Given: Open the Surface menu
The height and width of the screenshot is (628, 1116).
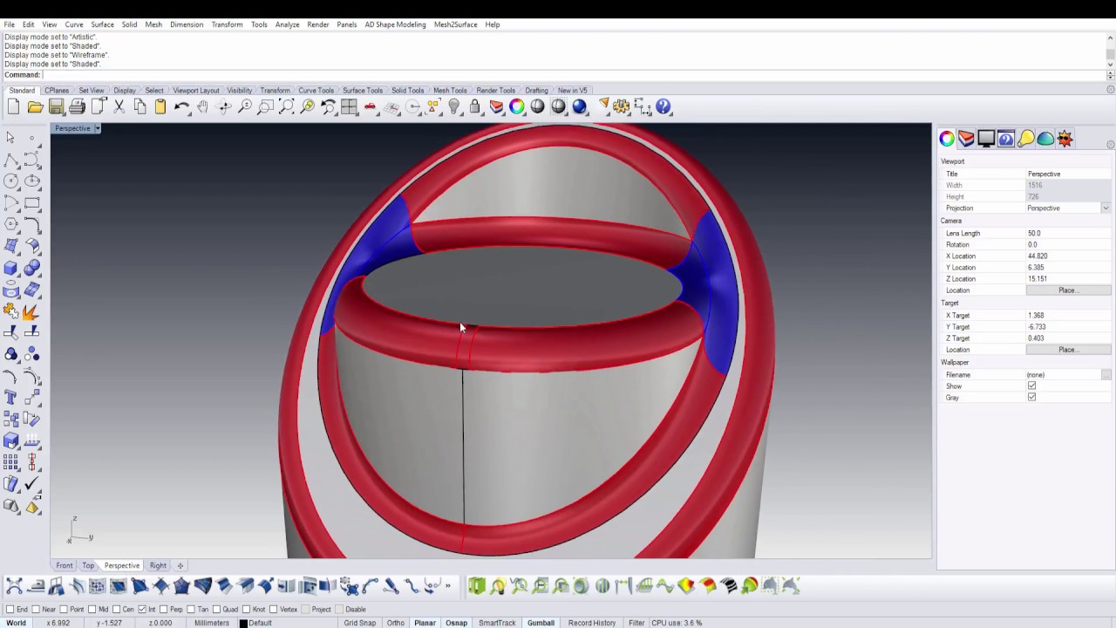Looking at the screenshot, I should click(102, 24).
